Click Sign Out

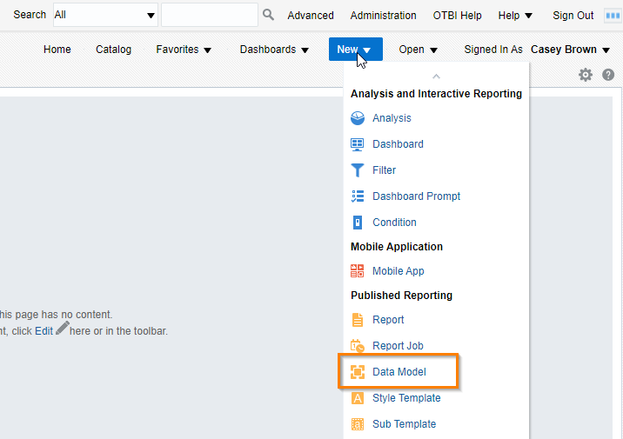pyautogui.click(x=573, y=16)
